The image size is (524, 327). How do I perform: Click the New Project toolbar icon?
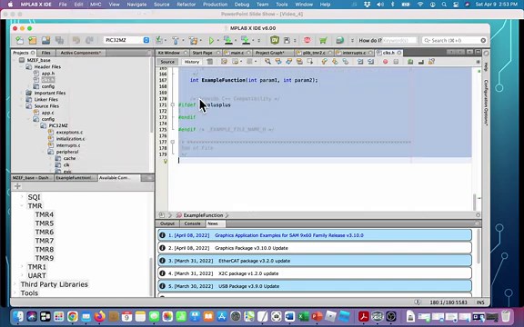pos(33,40)
